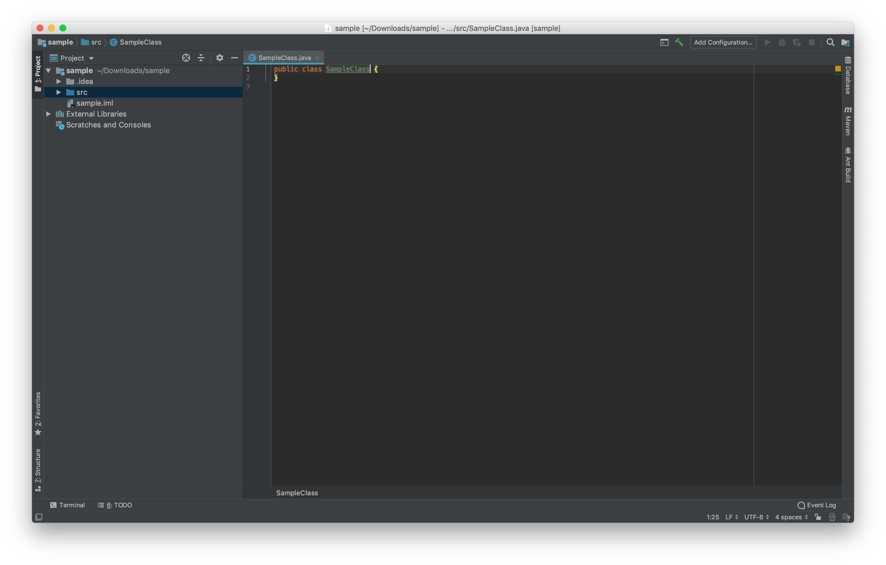Click the yellow warning marker in editor stripe
Viewport: 886px width, 565px height.
(838, 69)
